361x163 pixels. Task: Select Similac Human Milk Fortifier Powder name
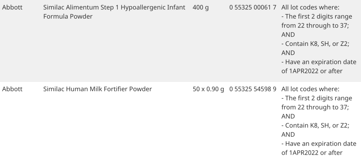click(98, 89)
